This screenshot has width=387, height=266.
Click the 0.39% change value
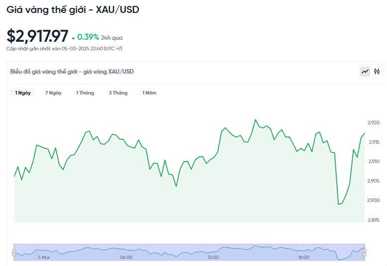tap(88, 37)
